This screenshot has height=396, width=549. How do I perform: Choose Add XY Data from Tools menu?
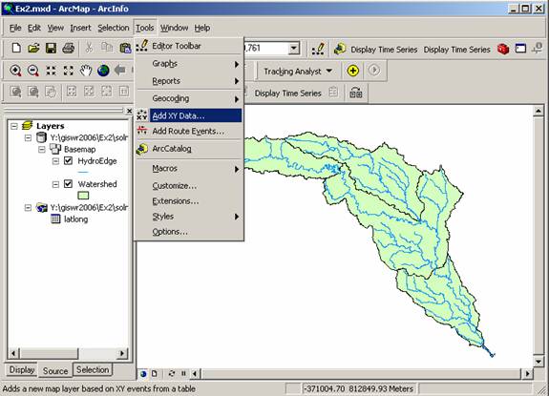[189, 115]
